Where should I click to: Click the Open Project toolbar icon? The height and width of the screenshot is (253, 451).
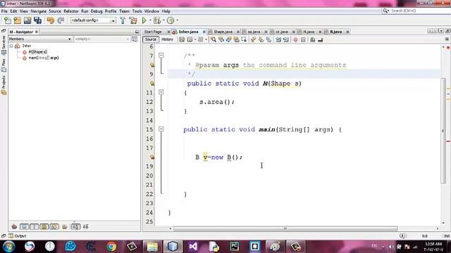click(x=27, y=20)
